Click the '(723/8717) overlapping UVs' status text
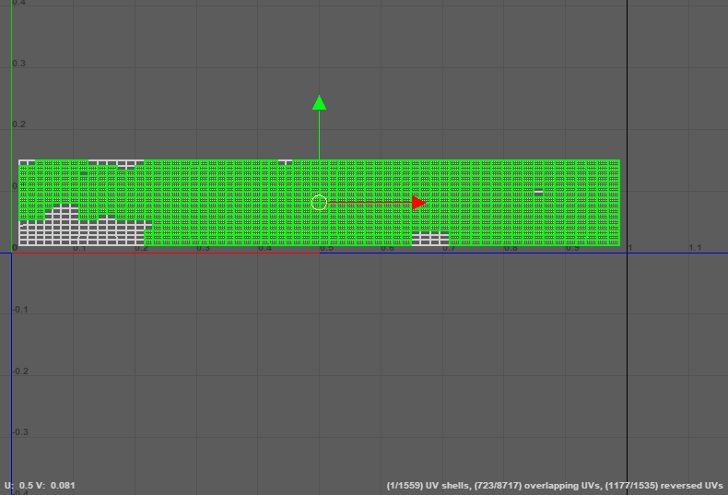728x495 pixels. (x=537, y=485)
